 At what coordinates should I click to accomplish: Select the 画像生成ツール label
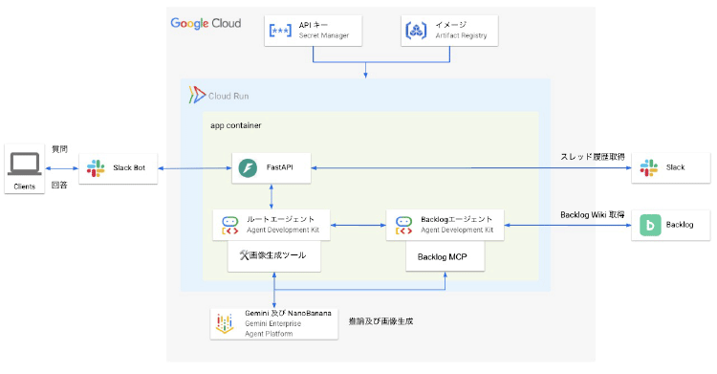(x=277, y=255)
